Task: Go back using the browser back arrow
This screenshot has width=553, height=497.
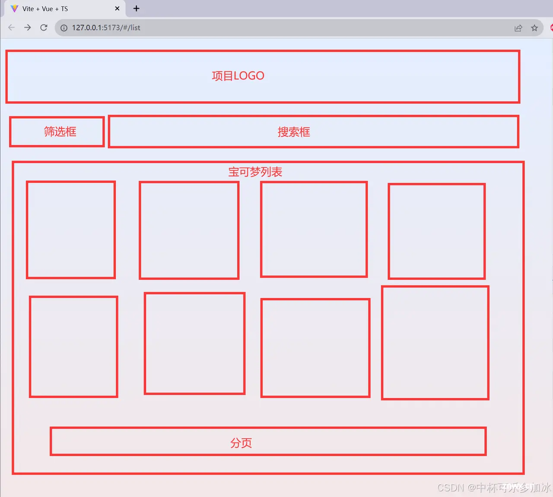Action: pyautogui.click(x=11, y=28)
